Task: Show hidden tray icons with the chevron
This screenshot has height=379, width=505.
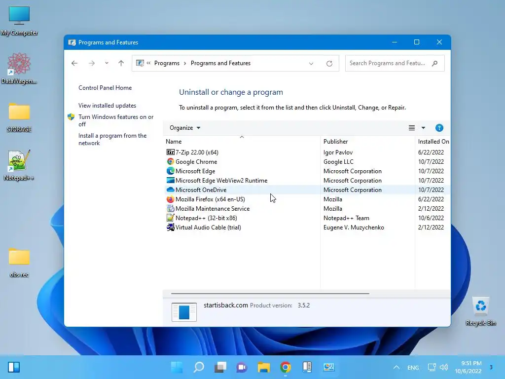Action: (397, 367)
